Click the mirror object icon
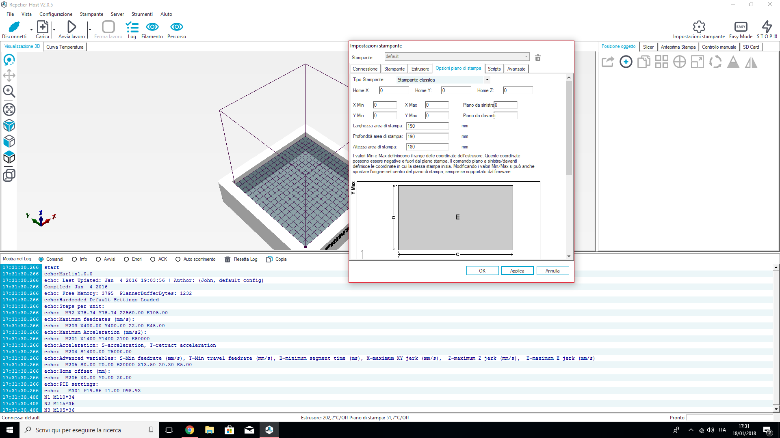780x438 pixels. (x=751, y=62)
